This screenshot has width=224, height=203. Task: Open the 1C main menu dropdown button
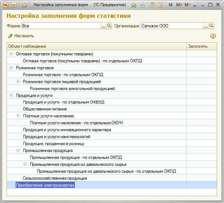[x=14, y=5]
